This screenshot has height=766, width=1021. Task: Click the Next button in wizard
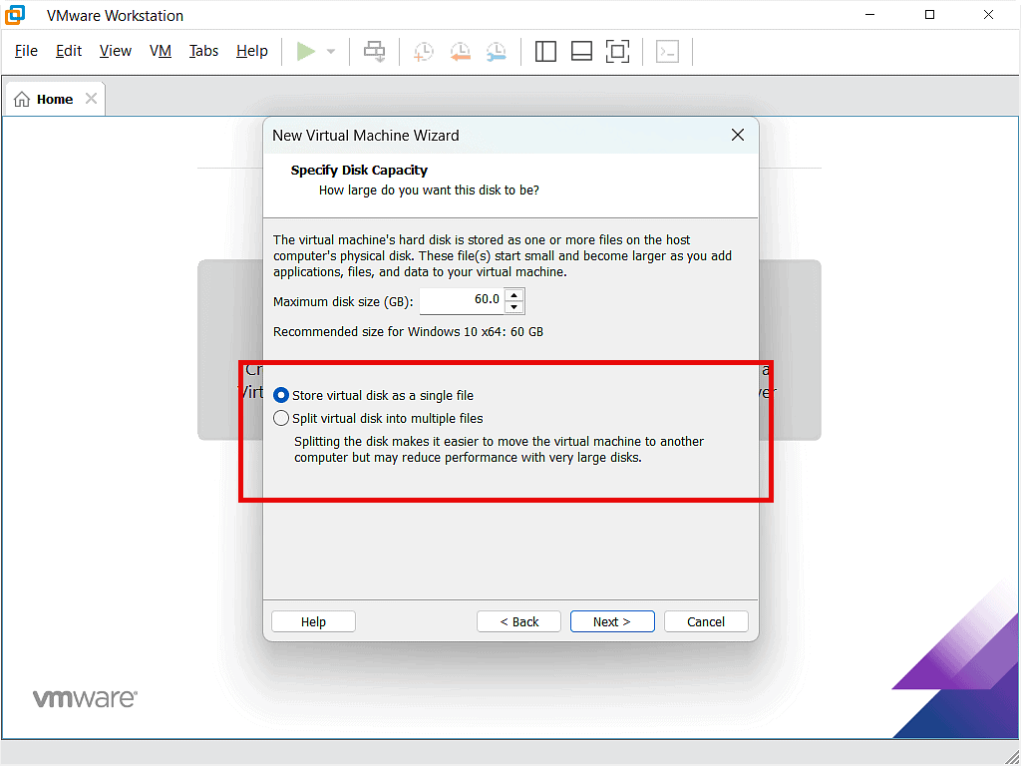coord(612,621)
